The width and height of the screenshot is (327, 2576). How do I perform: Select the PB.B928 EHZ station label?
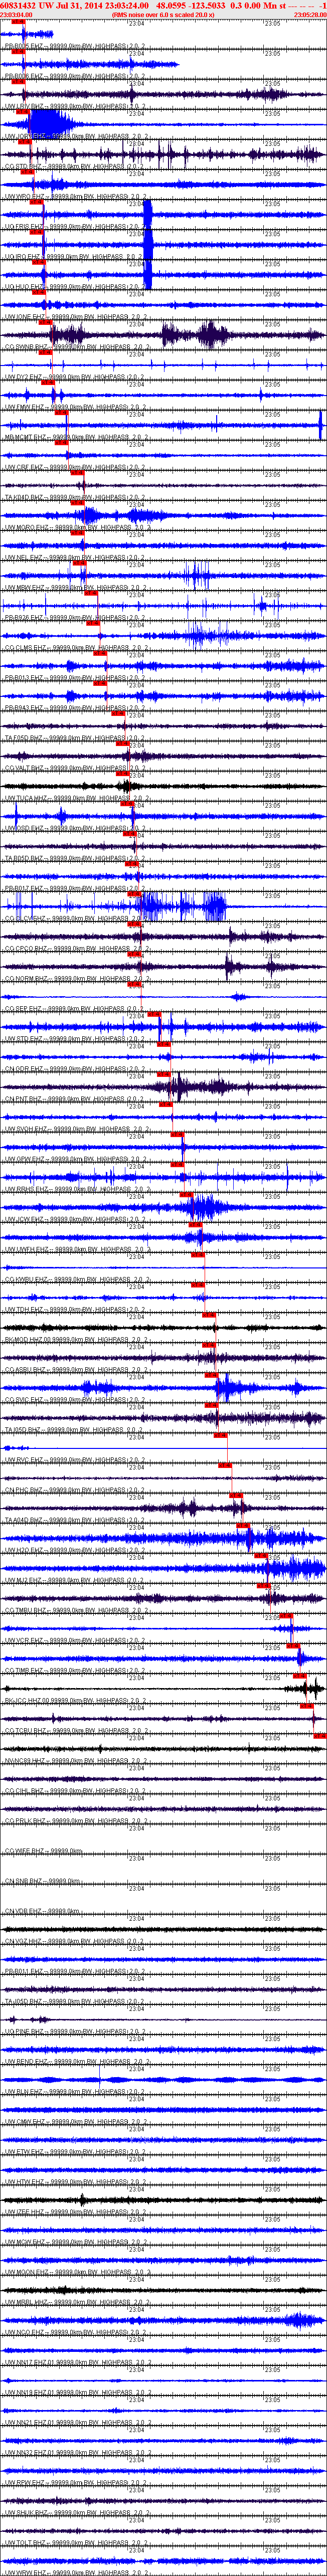(x=75, y=618)
